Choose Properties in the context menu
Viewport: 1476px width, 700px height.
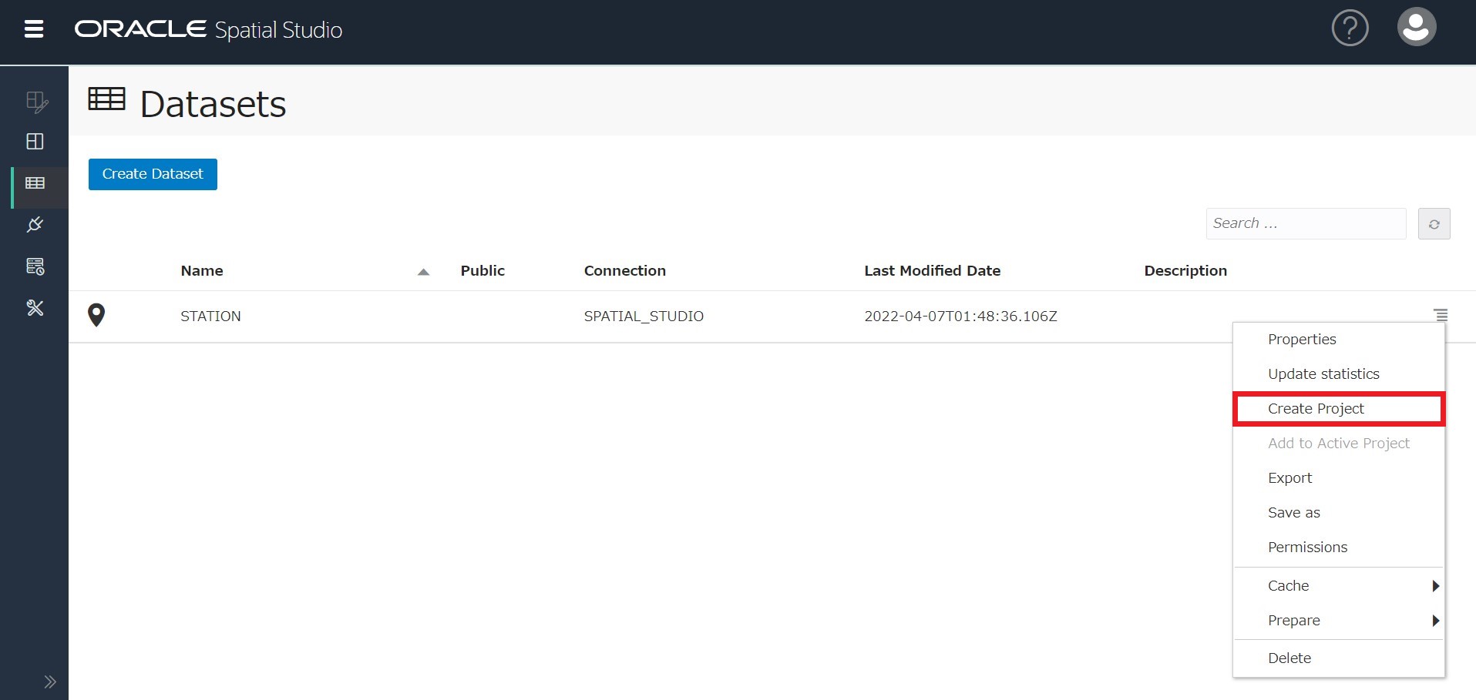(1302, 340)
